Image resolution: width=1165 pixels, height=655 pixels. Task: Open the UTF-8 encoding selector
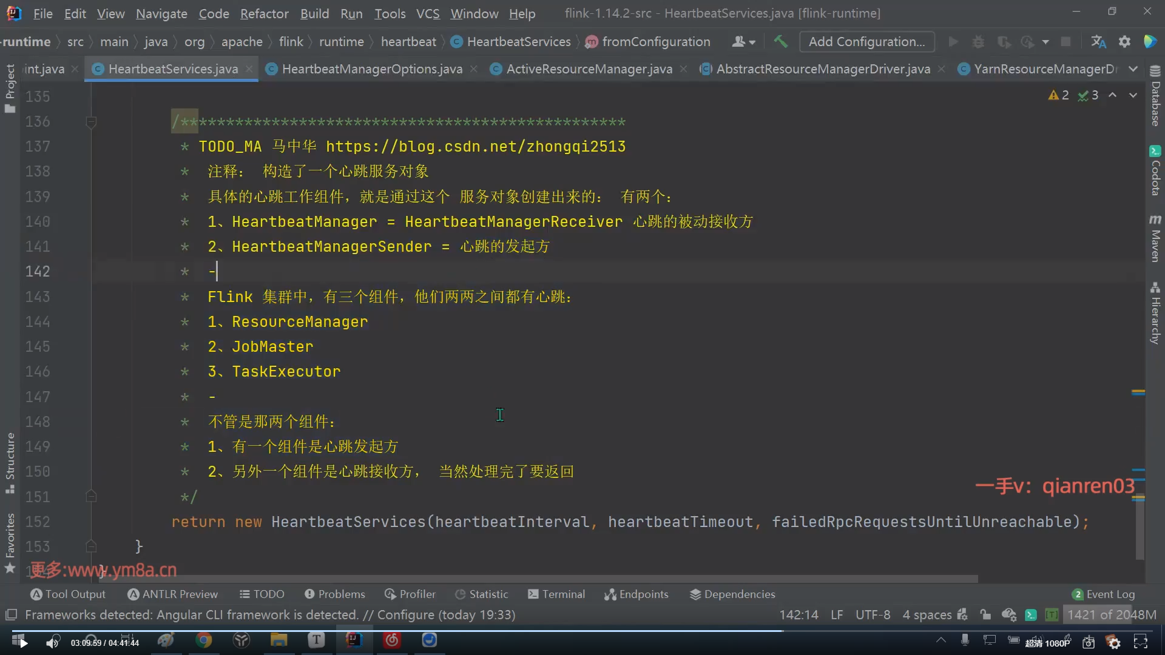tap(873, 614)
